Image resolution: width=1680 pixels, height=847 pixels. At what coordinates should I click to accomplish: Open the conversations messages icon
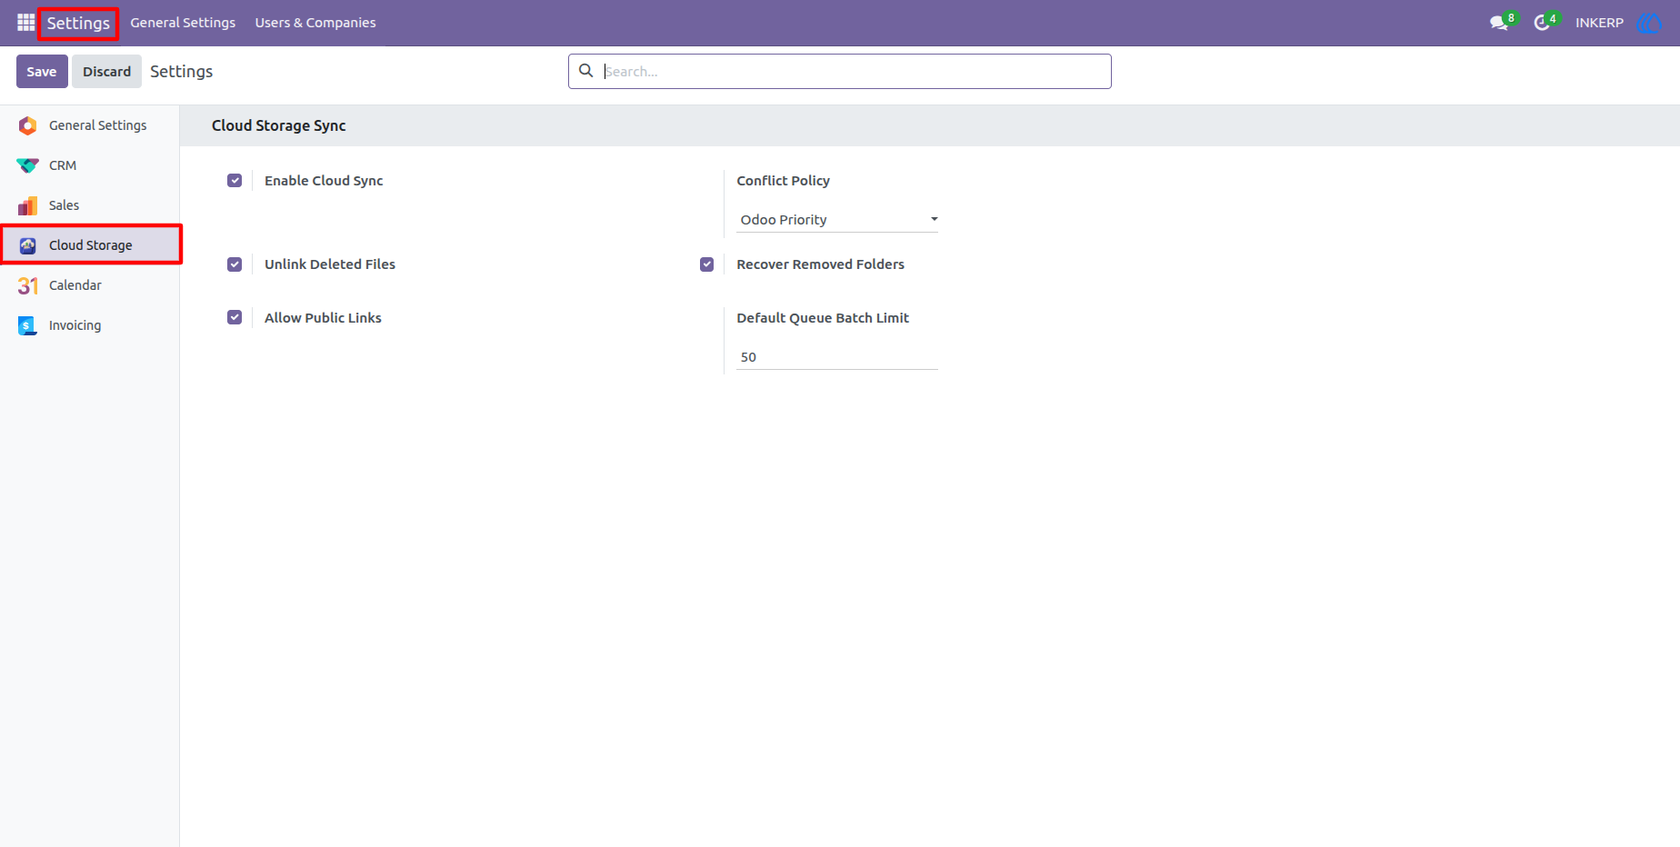tap(1499, 23)
